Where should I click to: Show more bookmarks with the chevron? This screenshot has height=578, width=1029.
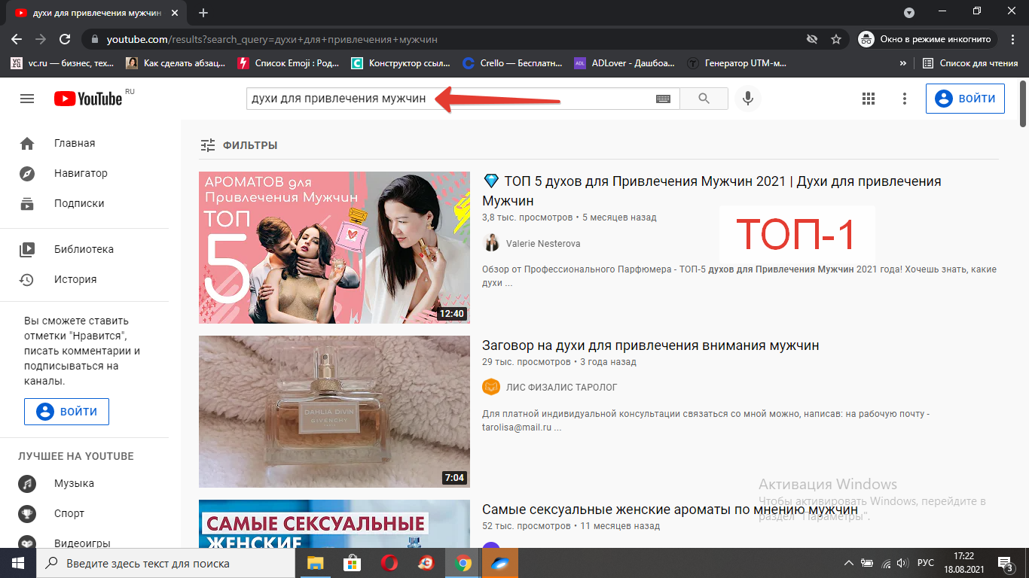902,63
